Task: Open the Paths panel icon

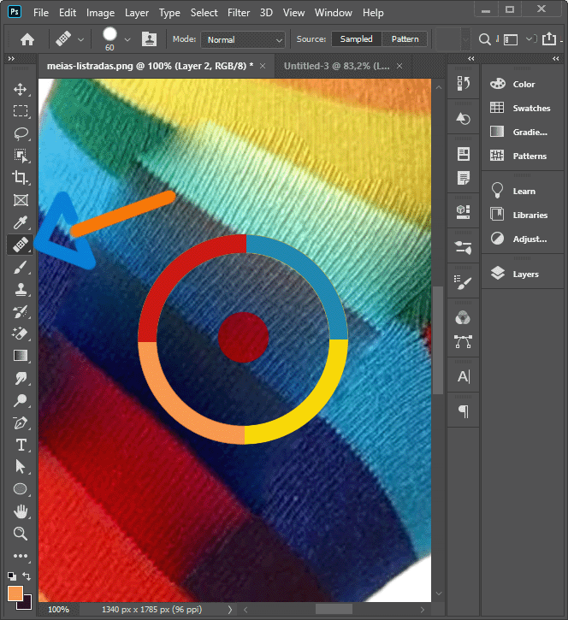Action: tap(463, 341)
